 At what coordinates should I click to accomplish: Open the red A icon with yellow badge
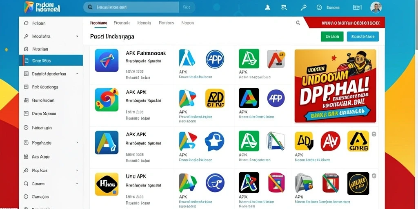(276, 59)
